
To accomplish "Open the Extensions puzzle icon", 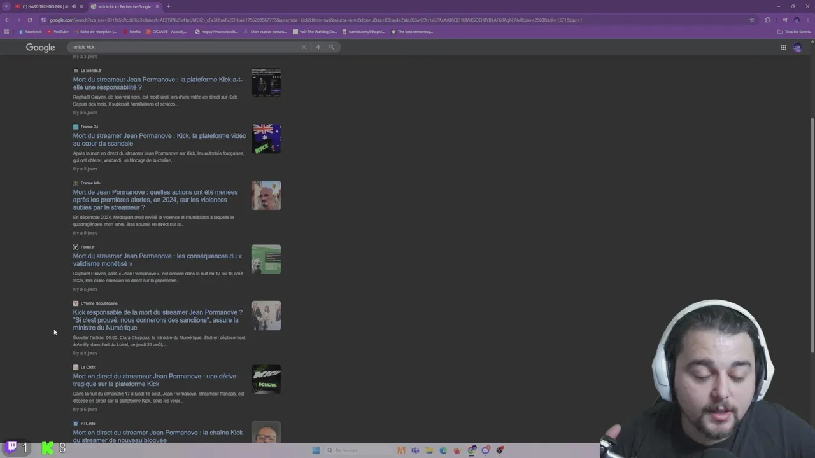I will coord(768,20).
